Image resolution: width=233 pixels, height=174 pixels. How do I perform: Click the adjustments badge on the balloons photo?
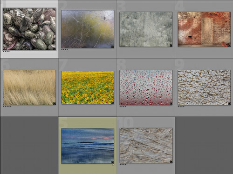pos(55,48)
